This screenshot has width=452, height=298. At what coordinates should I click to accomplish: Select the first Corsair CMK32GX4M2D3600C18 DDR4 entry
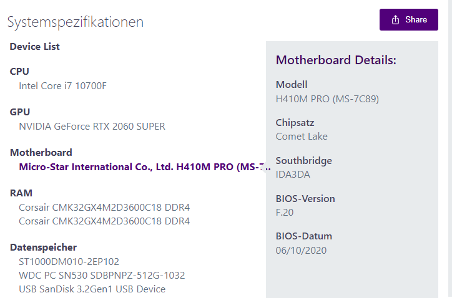pyautogui.click(x=104, y=207)
